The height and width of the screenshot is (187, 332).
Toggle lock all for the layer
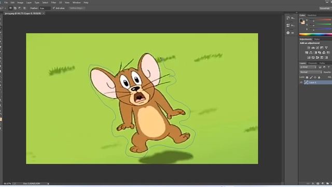[319, 77]
